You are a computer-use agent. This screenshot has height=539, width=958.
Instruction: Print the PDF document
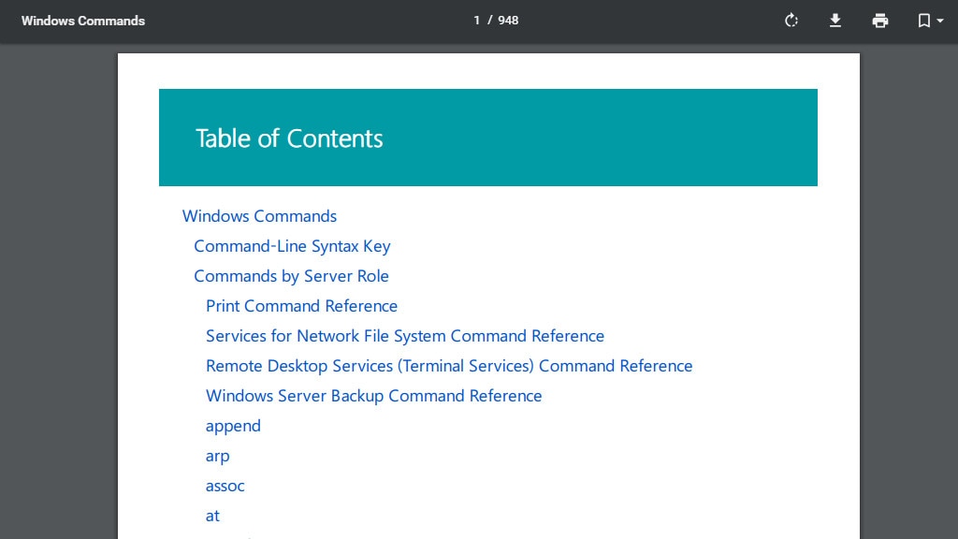coord(879,21)
